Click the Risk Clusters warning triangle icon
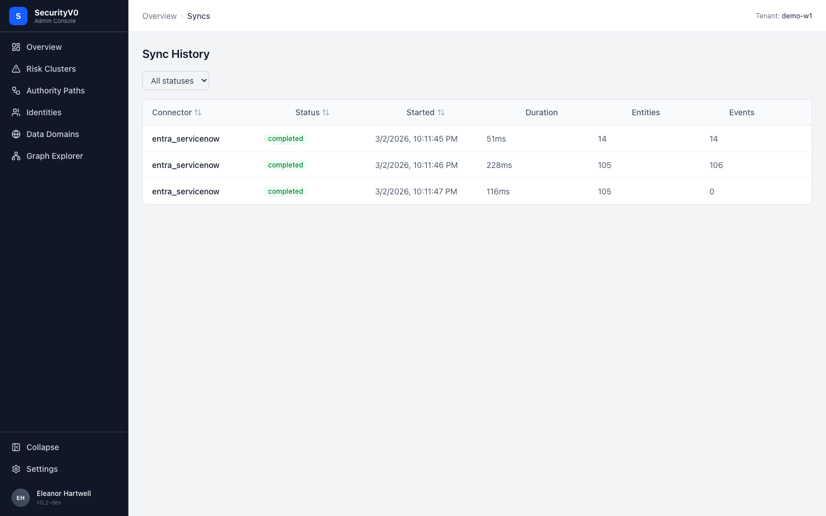The width and height of the screenshot is (826, 516). pos(16,69)
